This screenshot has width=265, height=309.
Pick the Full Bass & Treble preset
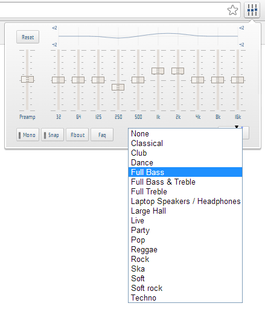185,182
